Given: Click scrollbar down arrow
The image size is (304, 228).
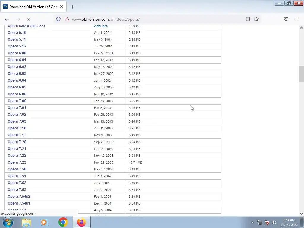Looking at the screenshot, I should tap(301, 214).
